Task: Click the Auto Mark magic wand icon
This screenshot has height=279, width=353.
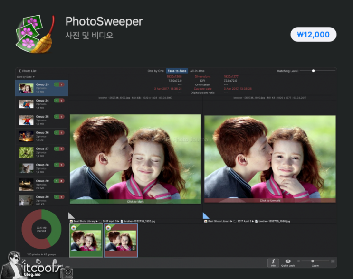Action: (x=23, y=261)
